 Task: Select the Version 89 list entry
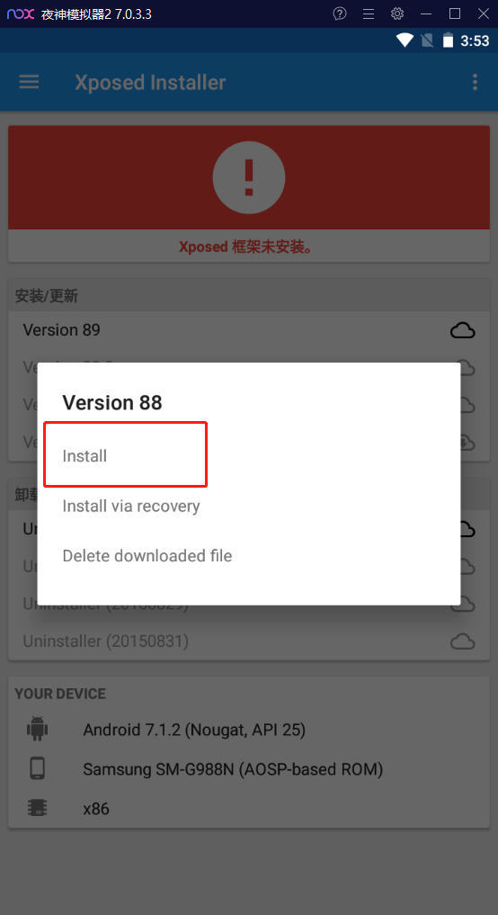(x=248, y=330)
